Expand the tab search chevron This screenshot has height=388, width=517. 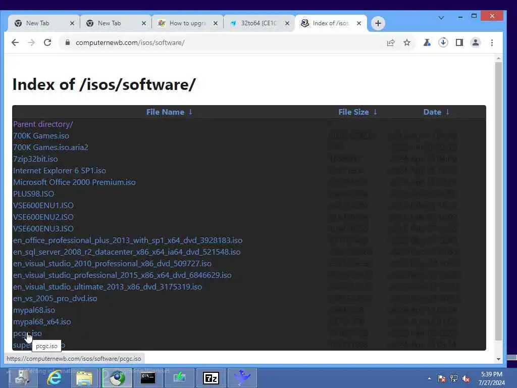tap(441, 18)
